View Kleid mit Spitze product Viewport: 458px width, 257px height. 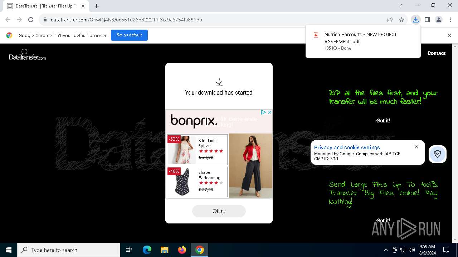coord(197,150)
